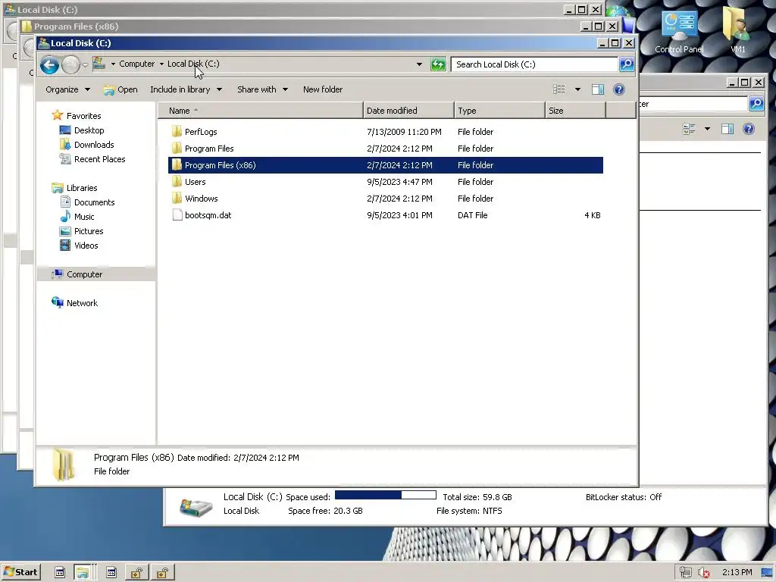Open view dropdown arrow in right background window
This screenshot has height=582, width=776.
click(707, 129)
